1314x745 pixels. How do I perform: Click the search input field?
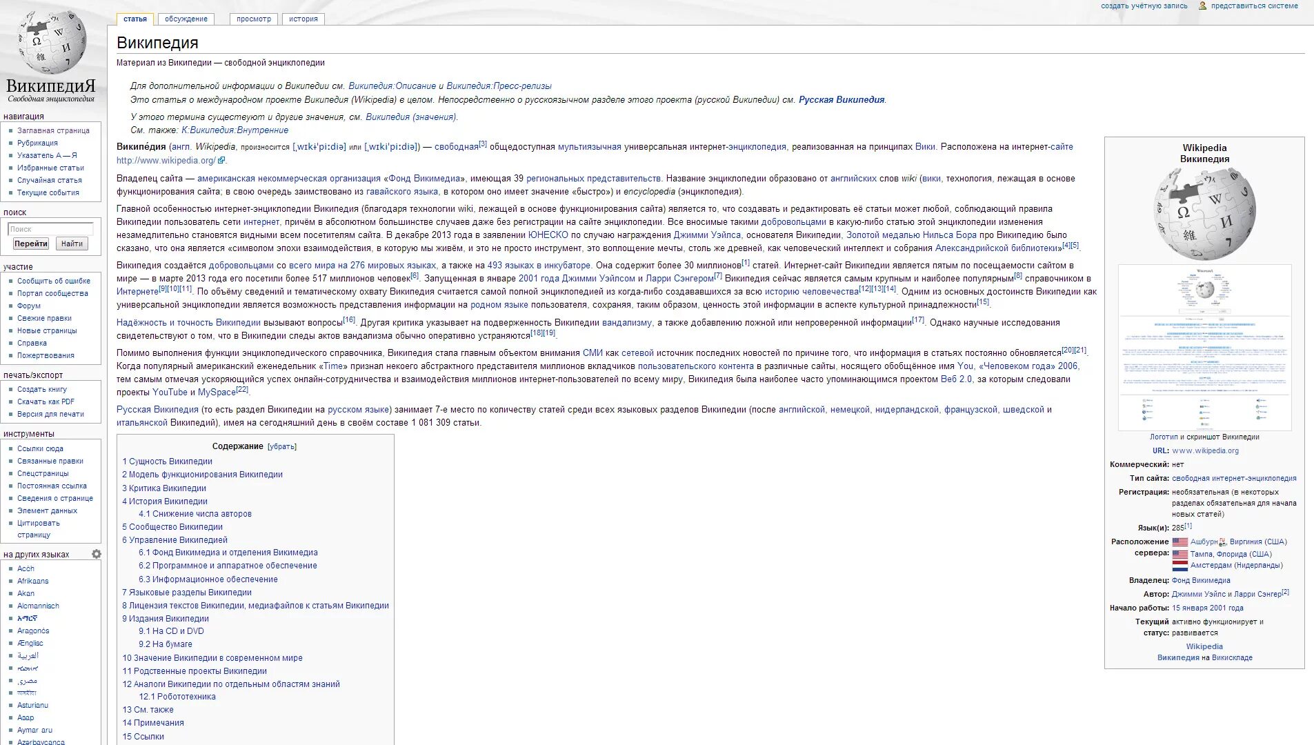[x=50, y=229]
